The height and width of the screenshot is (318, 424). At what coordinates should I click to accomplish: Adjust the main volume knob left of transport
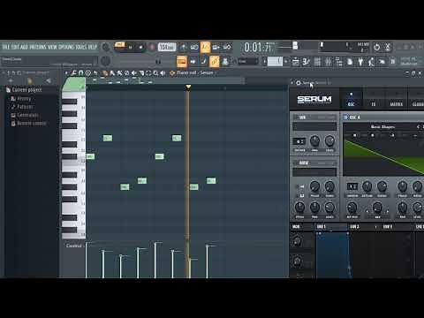pos(105,47)
